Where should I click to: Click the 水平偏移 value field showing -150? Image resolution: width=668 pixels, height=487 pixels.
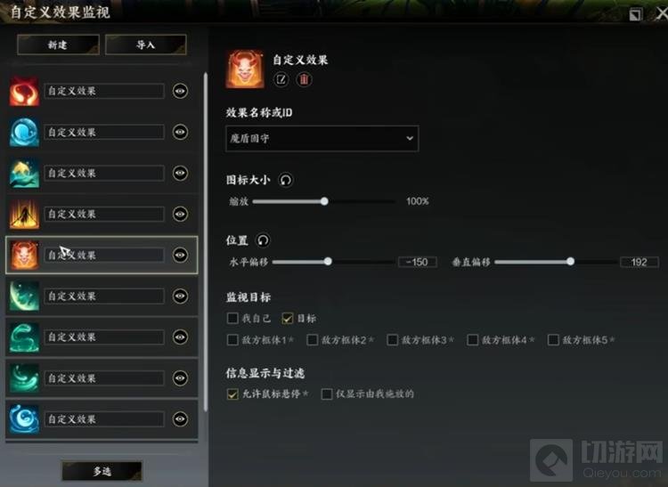pos(417,263)
